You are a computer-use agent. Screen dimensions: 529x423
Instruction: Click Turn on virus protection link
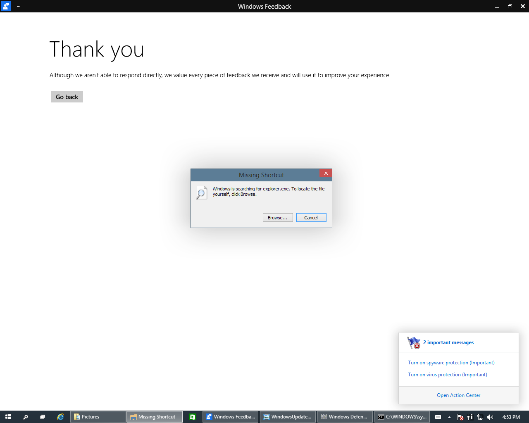point(448,375)
